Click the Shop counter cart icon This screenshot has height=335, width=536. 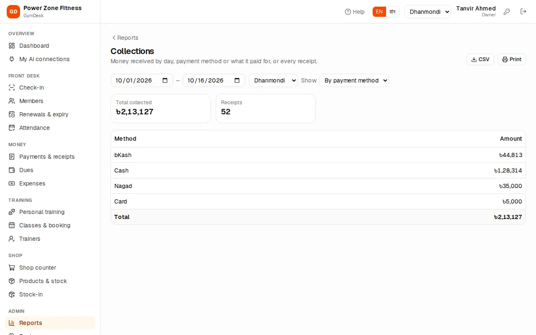pyautogui.click(x=12, y=268)
